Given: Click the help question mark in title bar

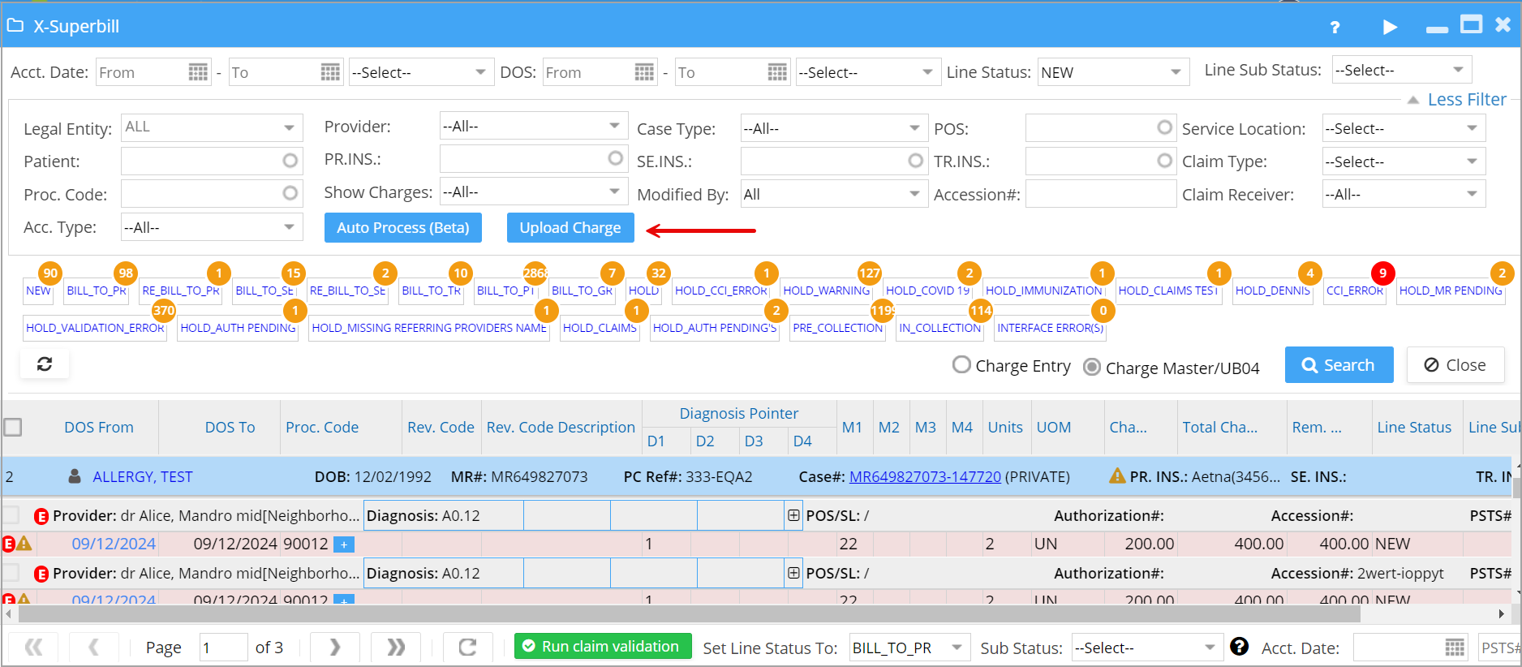Looking at the screenshot, I should (x=1335, y=27).
